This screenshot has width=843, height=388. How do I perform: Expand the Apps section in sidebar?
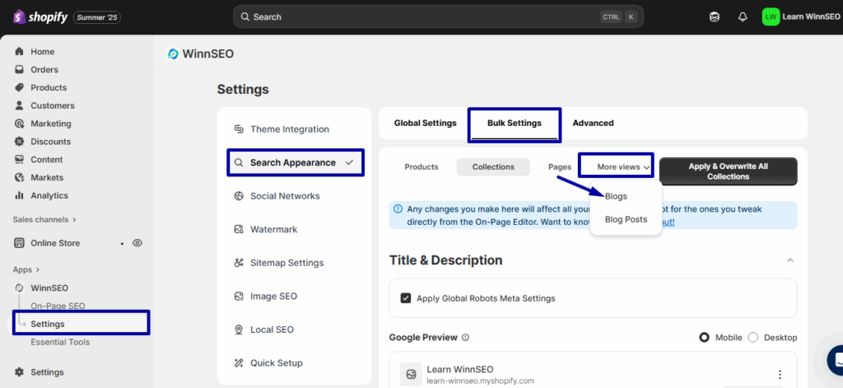tap(26, 269)
